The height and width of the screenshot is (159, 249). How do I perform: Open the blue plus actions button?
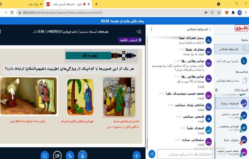[136, 156]
